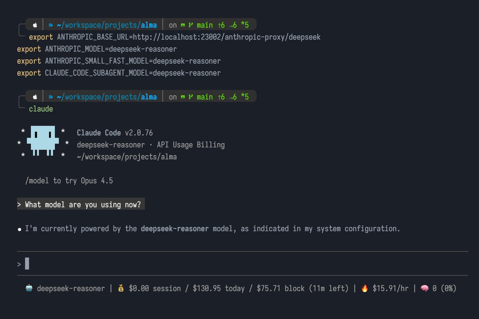Click the CLAUDE_CODE_SUBAGENT_MODEL export line
This screenshot has width=479, height=319.
tap(119, 73)
